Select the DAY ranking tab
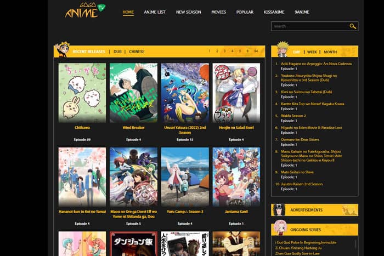The width and height of the screenshot is (384, 256). (x=296, y=52)
